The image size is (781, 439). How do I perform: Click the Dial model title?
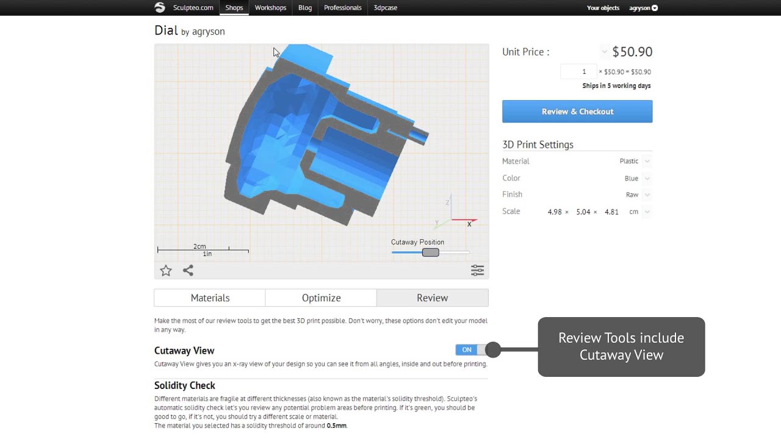[166, 30]
